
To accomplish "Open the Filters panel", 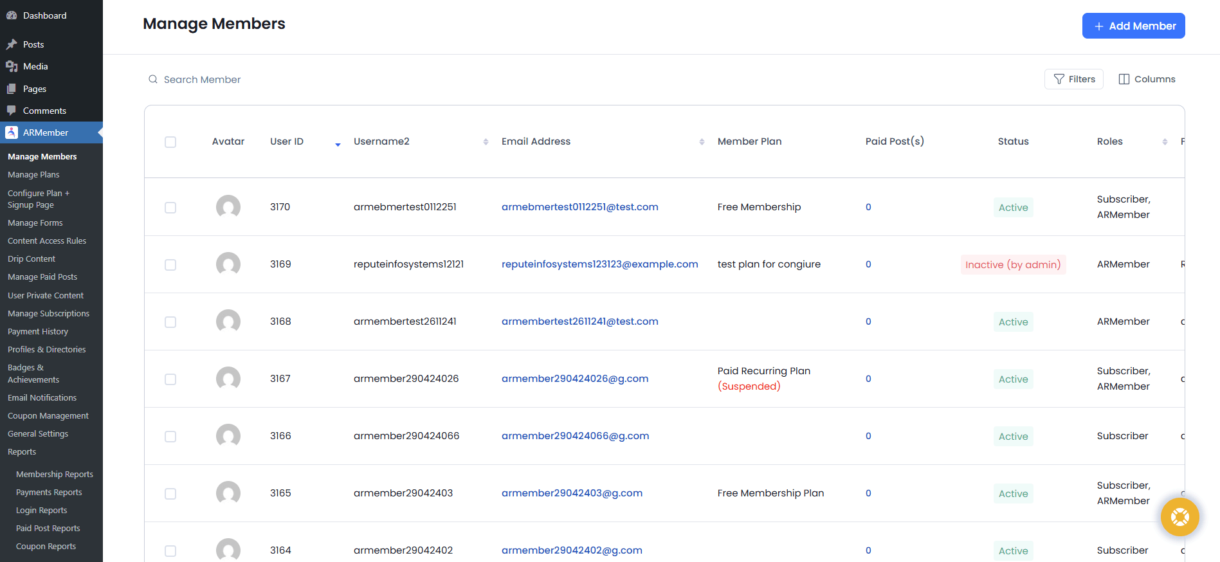I will pos(1073,79).
